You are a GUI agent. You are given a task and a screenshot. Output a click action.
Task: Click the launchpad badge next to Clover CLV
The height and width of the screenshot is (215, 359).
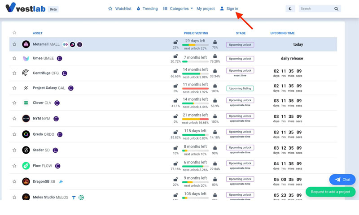point(57,103)
